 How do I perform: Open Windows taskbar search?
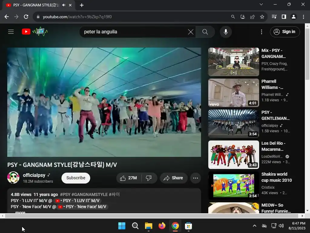click(135, 226)
